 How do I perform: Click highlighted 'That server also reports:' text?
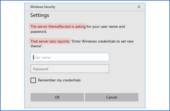click(50, 41)
